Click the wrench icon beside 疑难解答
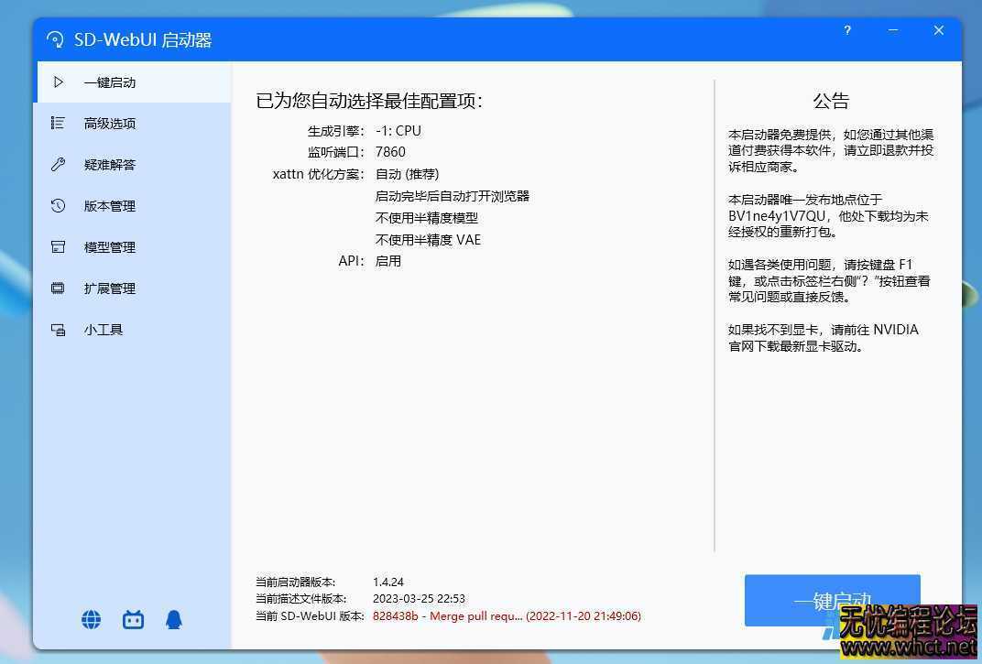This screenshot has width=982, height=664. (58, 165)
